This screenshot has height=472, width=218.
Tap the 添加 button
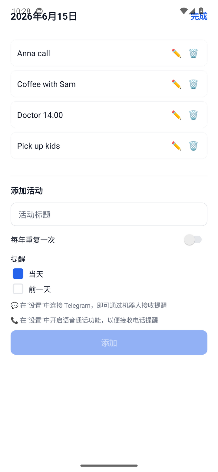[x=109, y=343]
